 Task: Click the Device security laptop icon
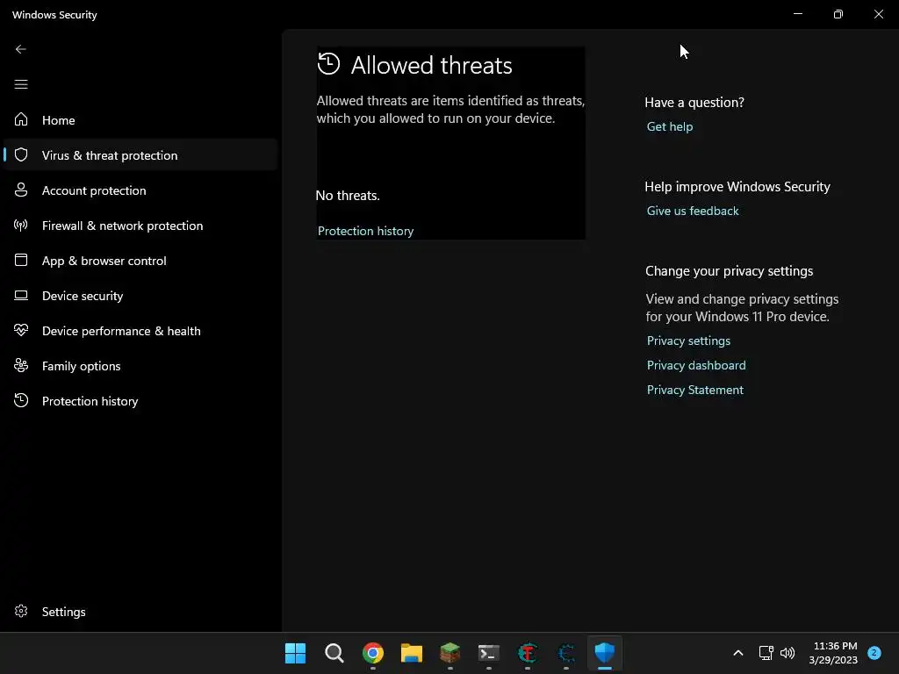tap(21, 295)
